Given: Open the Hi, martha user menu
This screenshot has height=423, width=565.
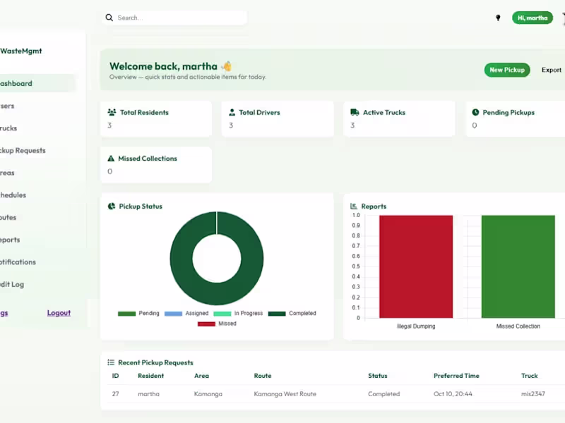Looking at the screenshot, I should pos(533,17).
